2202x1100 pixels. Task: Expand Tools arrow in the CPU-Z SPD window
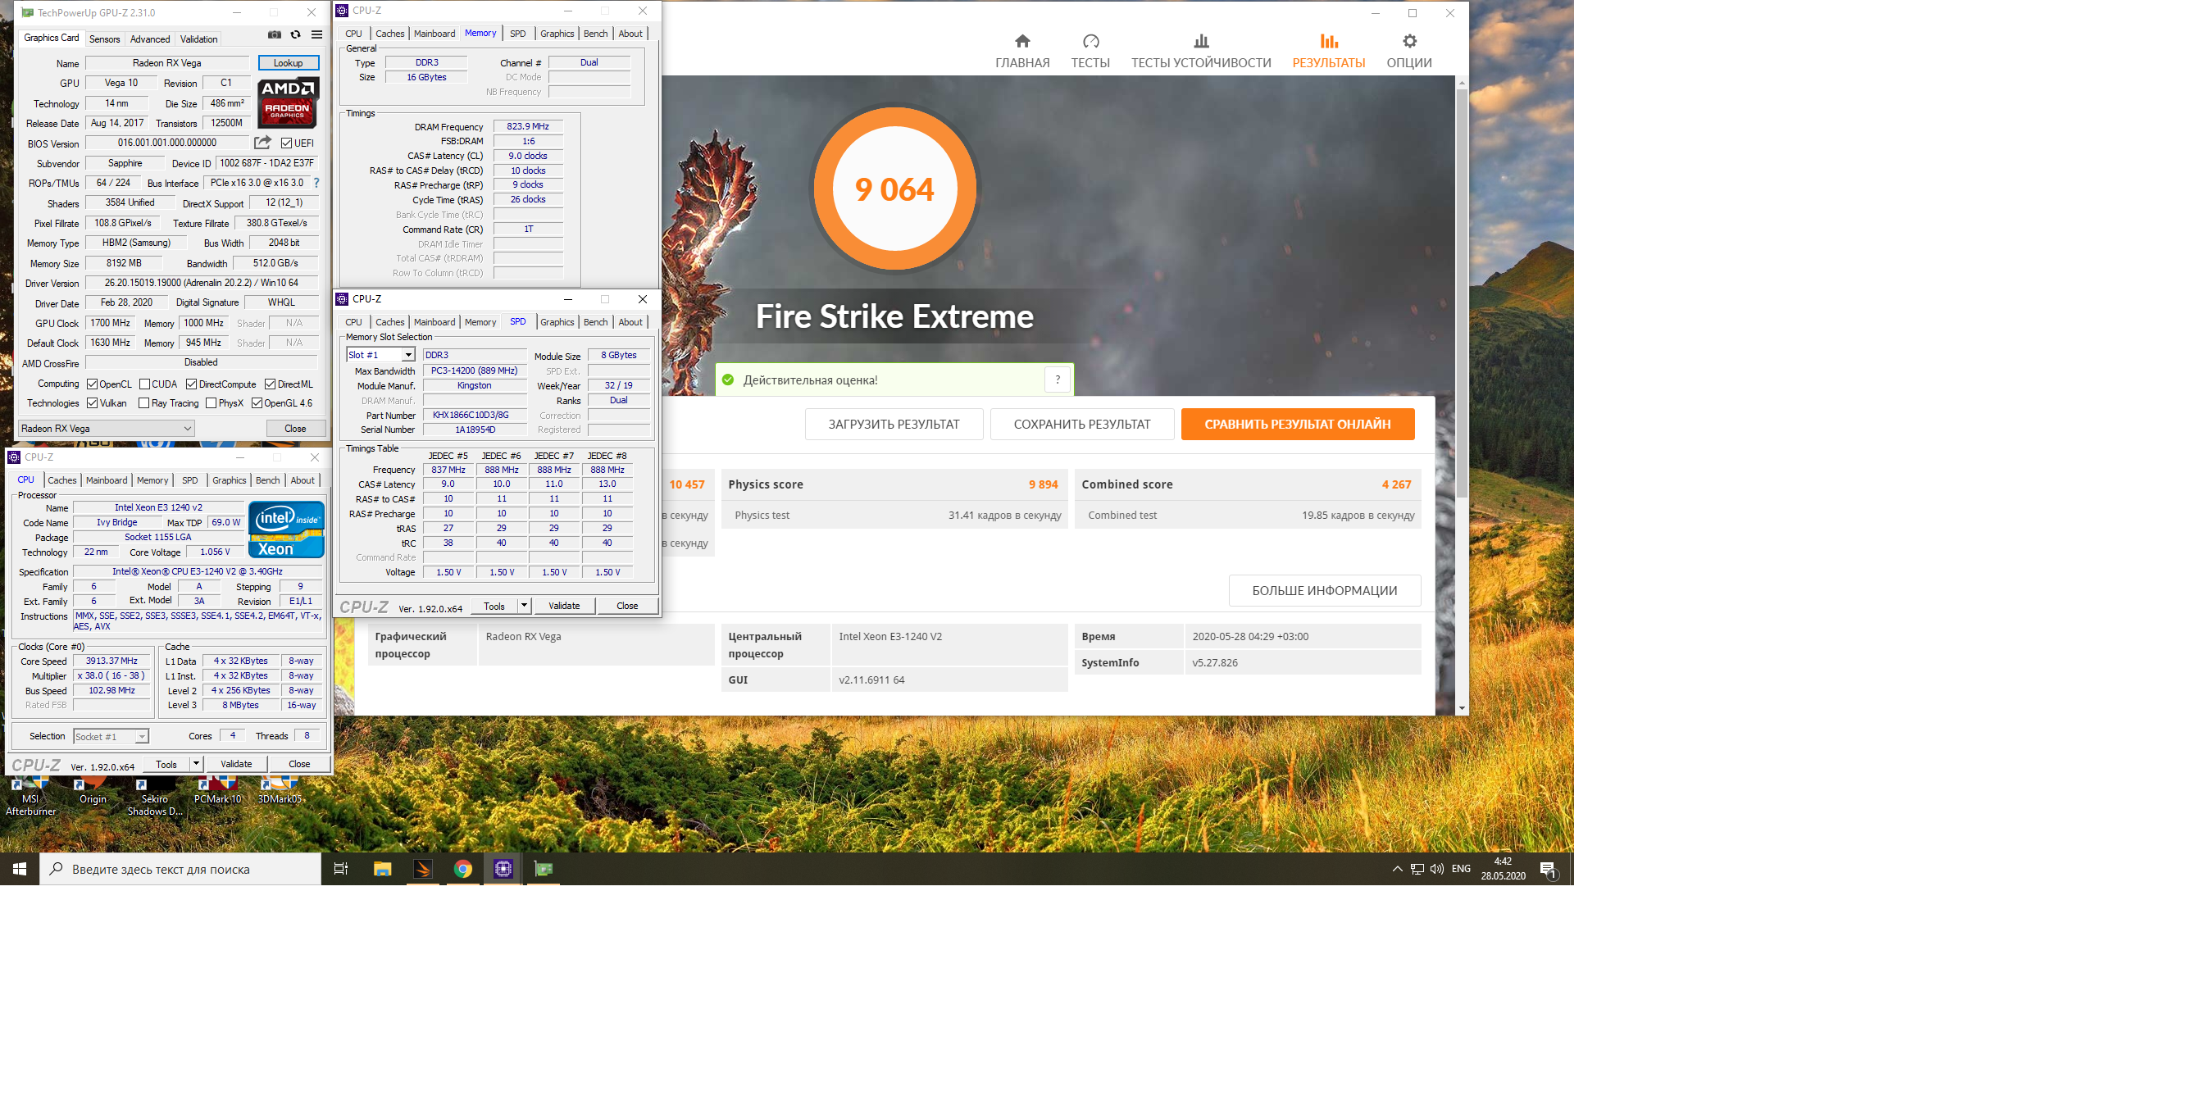click(x=524, y=605)
